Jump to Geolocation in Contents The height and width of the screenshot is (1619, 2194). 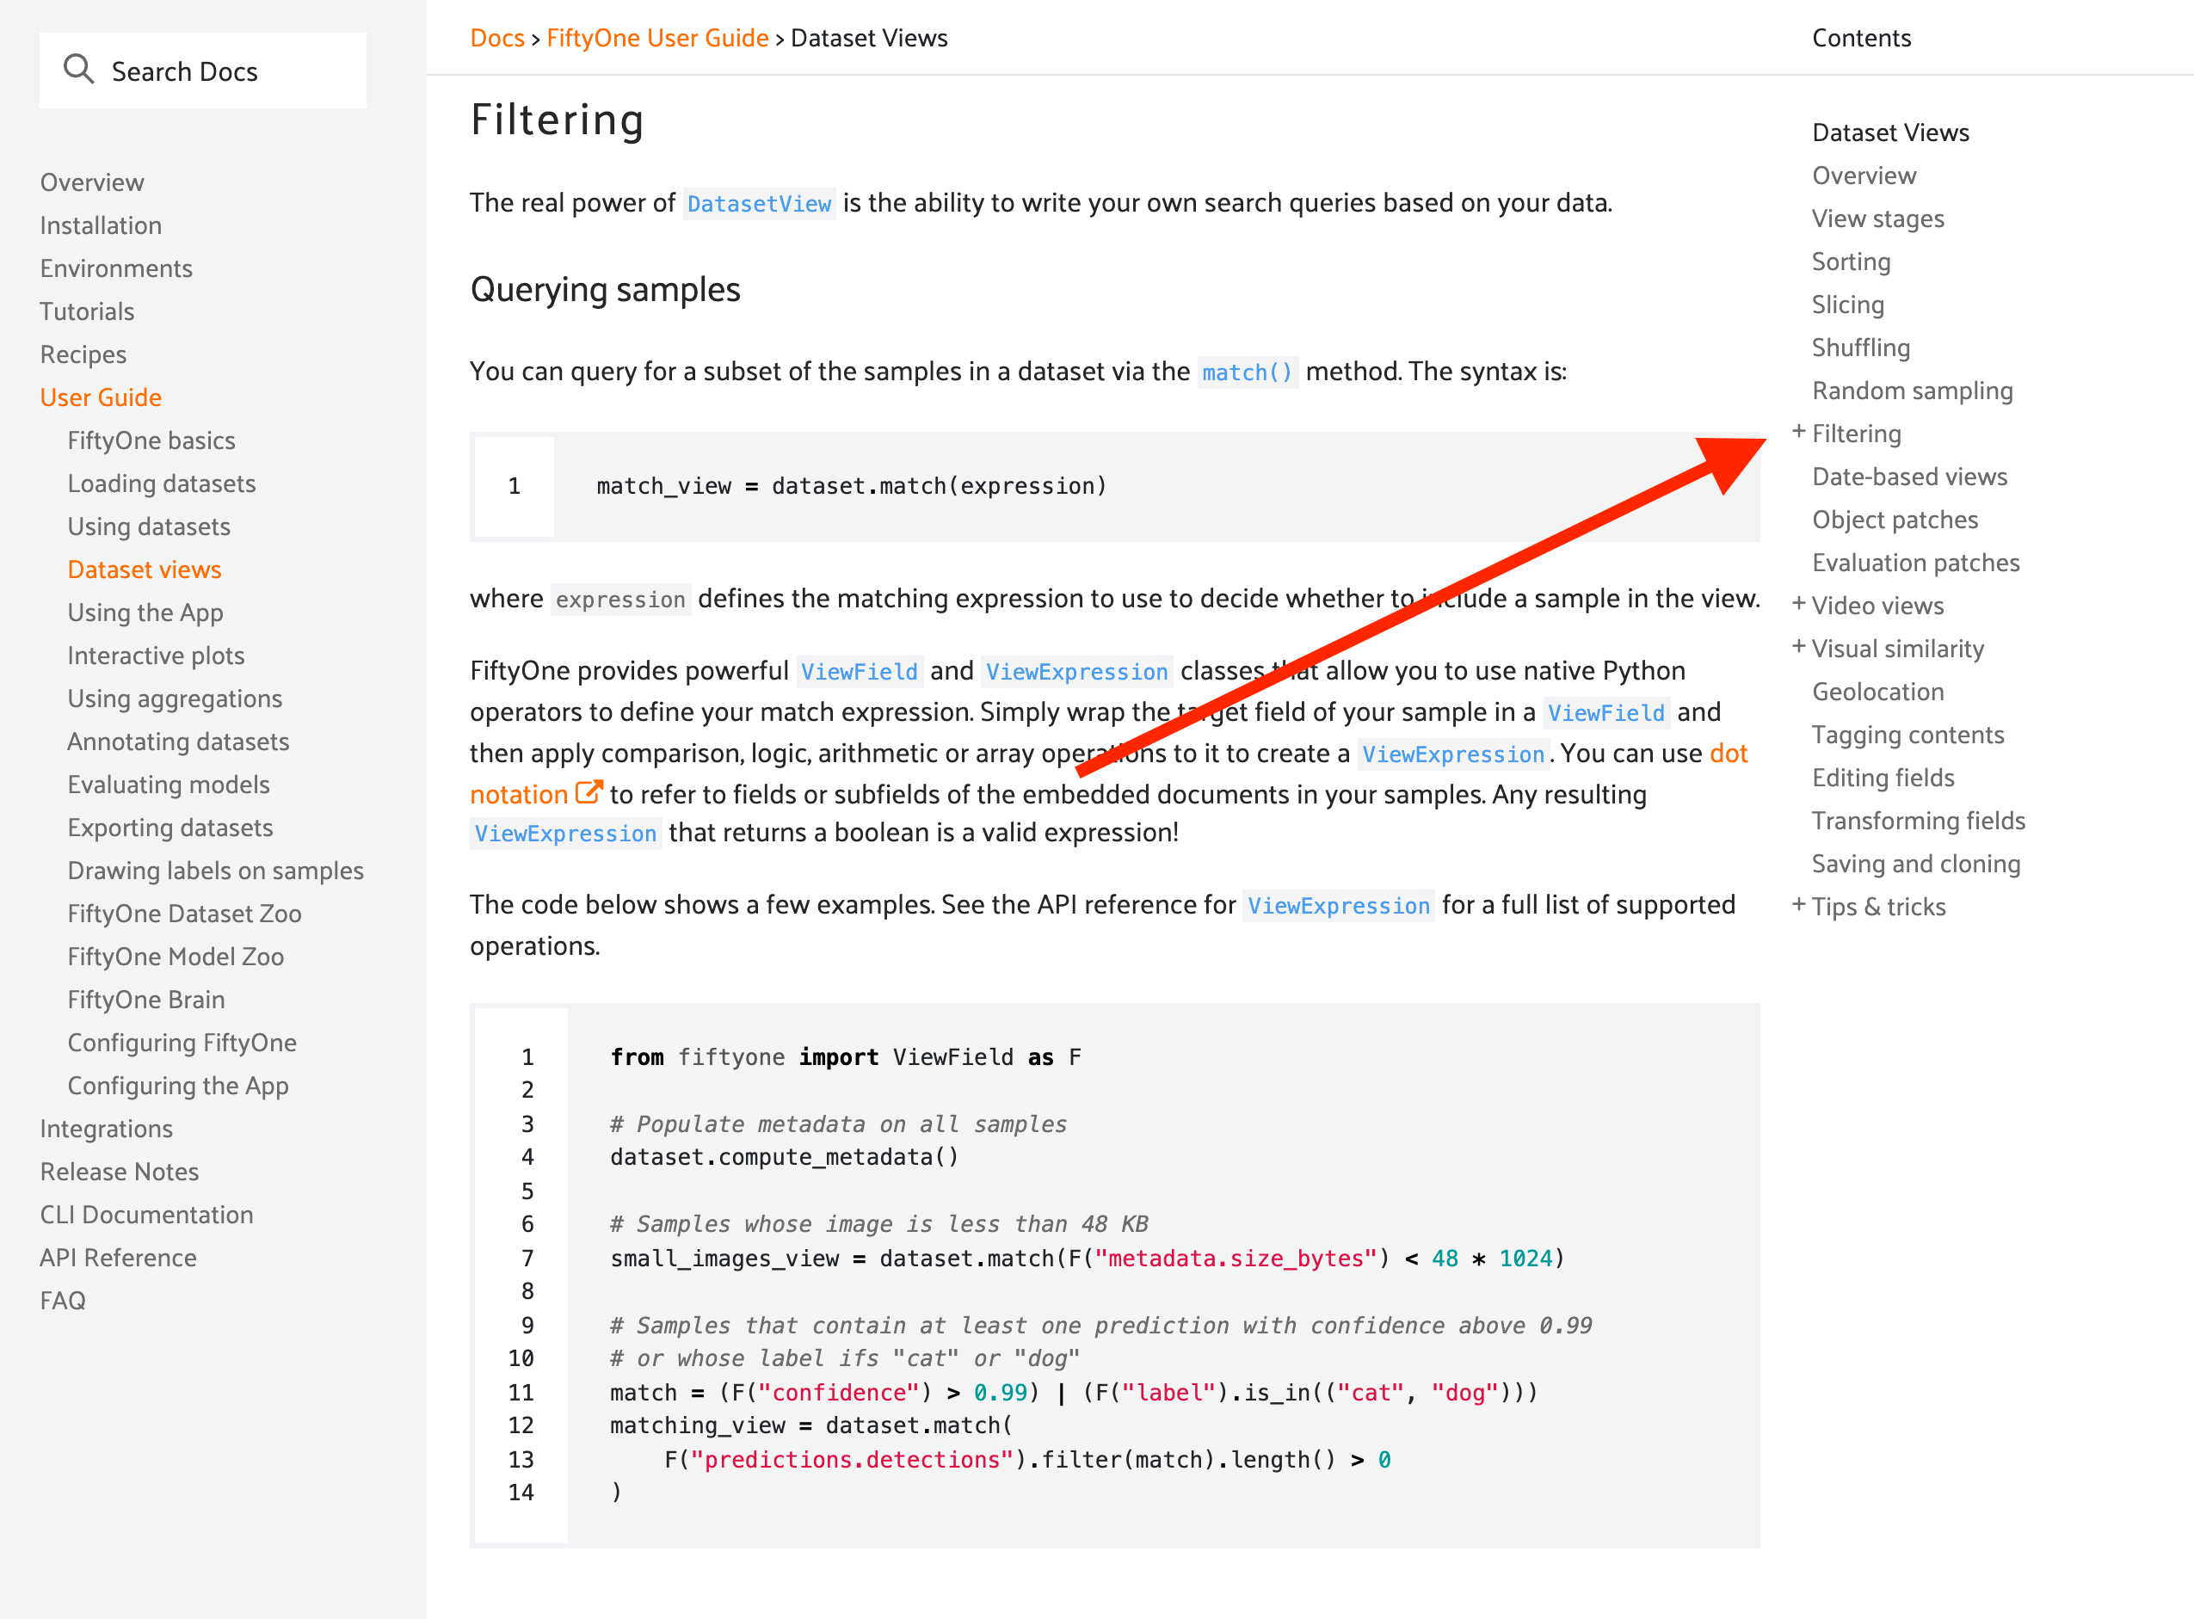pos(1877,692)
